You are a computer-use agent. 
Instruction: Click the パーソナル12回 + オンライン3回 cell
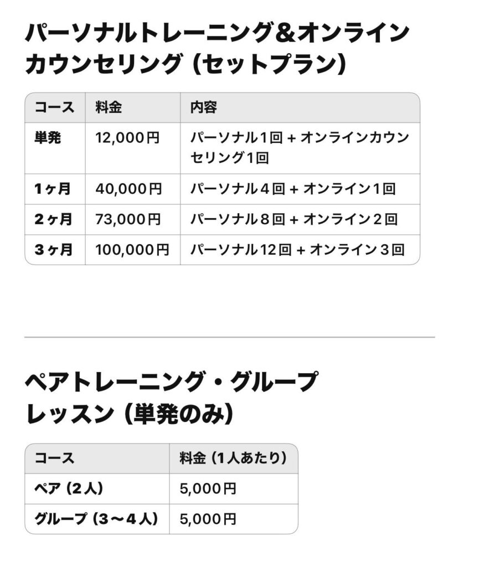coord(297,250)
